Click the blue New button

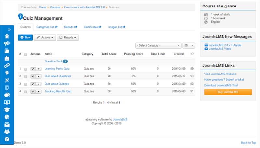(25, 37)
